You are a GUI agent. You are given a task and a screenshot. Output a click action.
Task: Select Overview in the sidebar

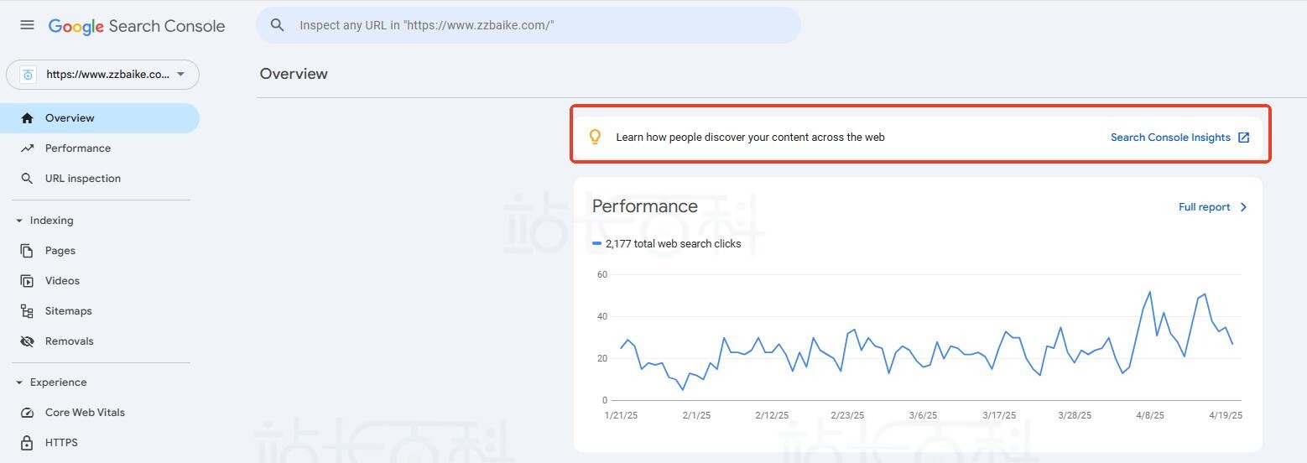(70, 118)
